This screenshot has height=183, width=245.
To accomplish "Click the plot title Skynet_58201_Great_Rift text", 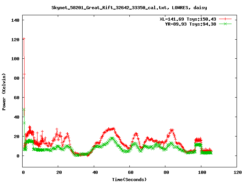I will pyautogui.click(x=129, y=8).
